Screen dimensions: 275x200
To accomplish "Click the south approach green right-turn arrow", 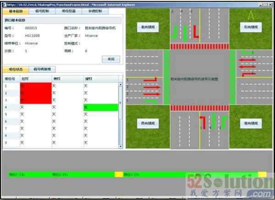I will [224, 122].
